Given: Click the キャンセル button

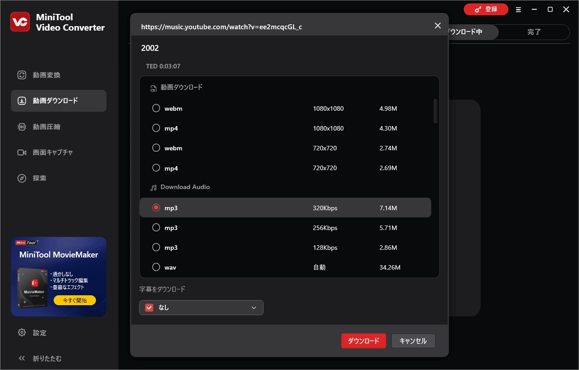Looking at the screenshot, I should pos(413,341).
